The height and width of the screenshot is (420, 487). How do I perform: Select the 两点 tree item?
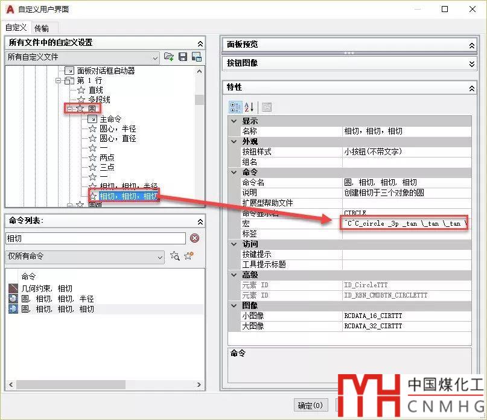click(107, 157)
